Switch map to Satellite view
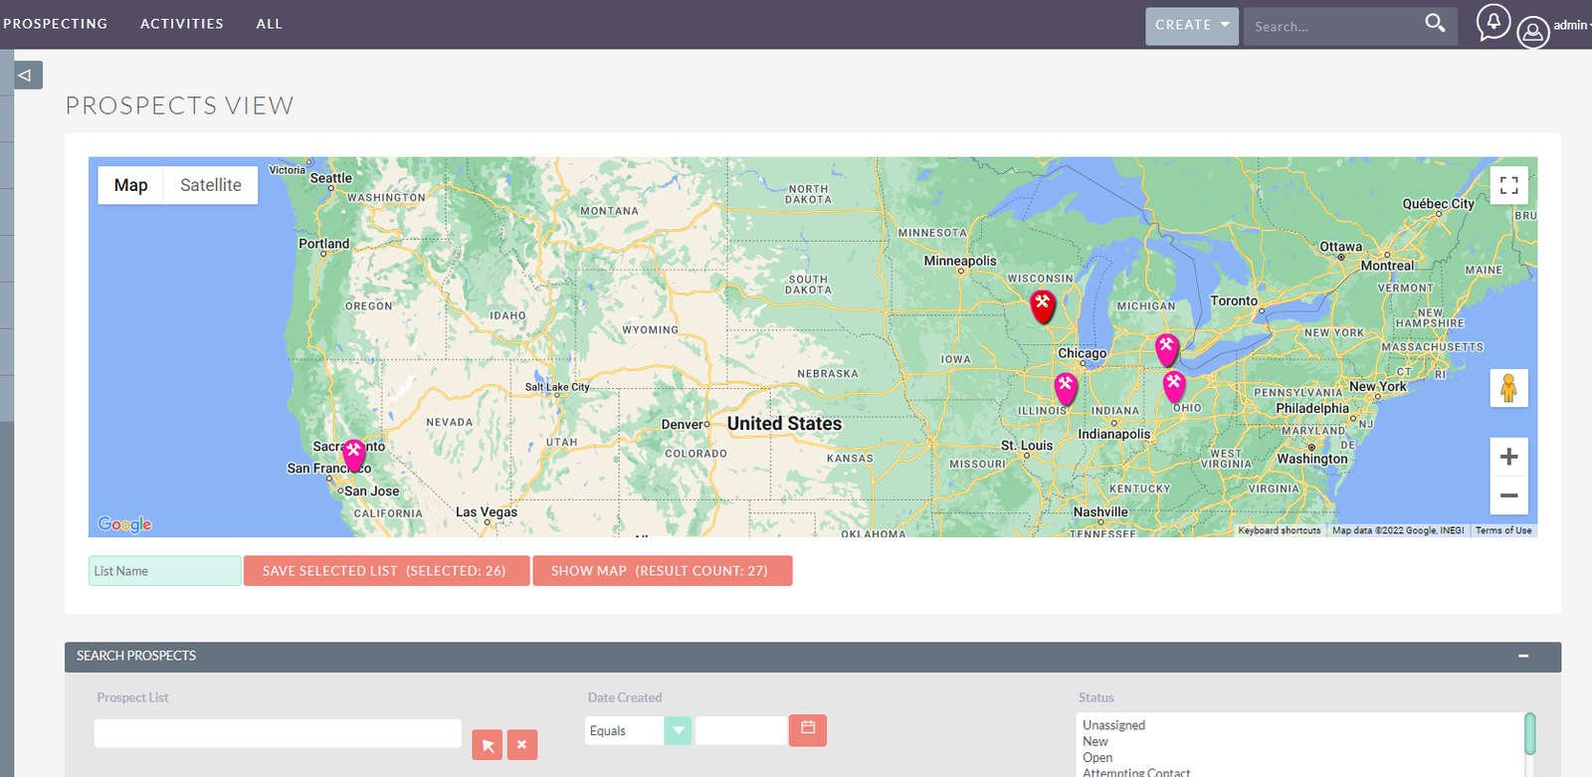Viewport: 1592px width, 777px height. (x=210, y=185)
